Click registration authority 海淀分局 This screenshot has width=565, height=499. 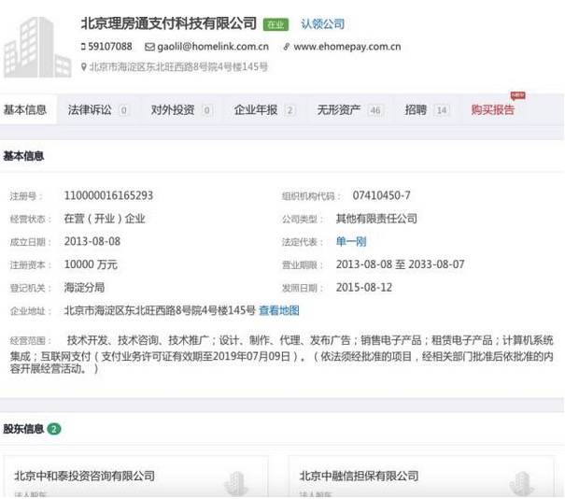pos(84,288)
